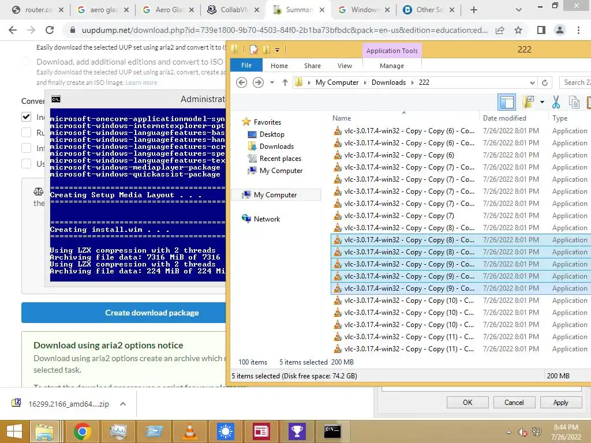Open the Explorer quick access toolbar dropdown
Image resolution: width=591 pixels, height=443 pixels.
pyautogui.click(x=277, y=50)
